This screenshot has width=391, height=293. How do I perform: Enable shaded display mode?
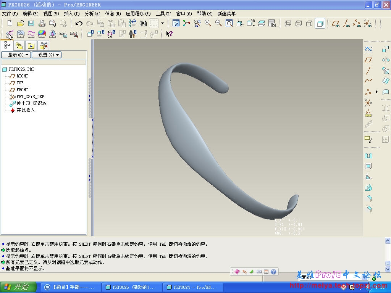pos(320,24)
